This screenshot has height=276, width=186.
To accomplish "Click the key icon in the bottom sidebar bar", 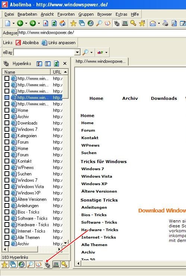I will click(x=64, y=264).
